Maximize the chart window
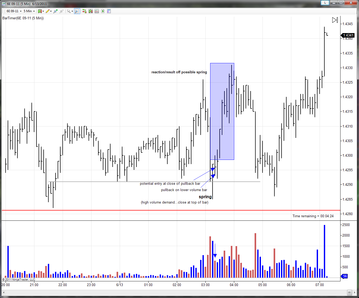359x298 pixels. (341, 3)
